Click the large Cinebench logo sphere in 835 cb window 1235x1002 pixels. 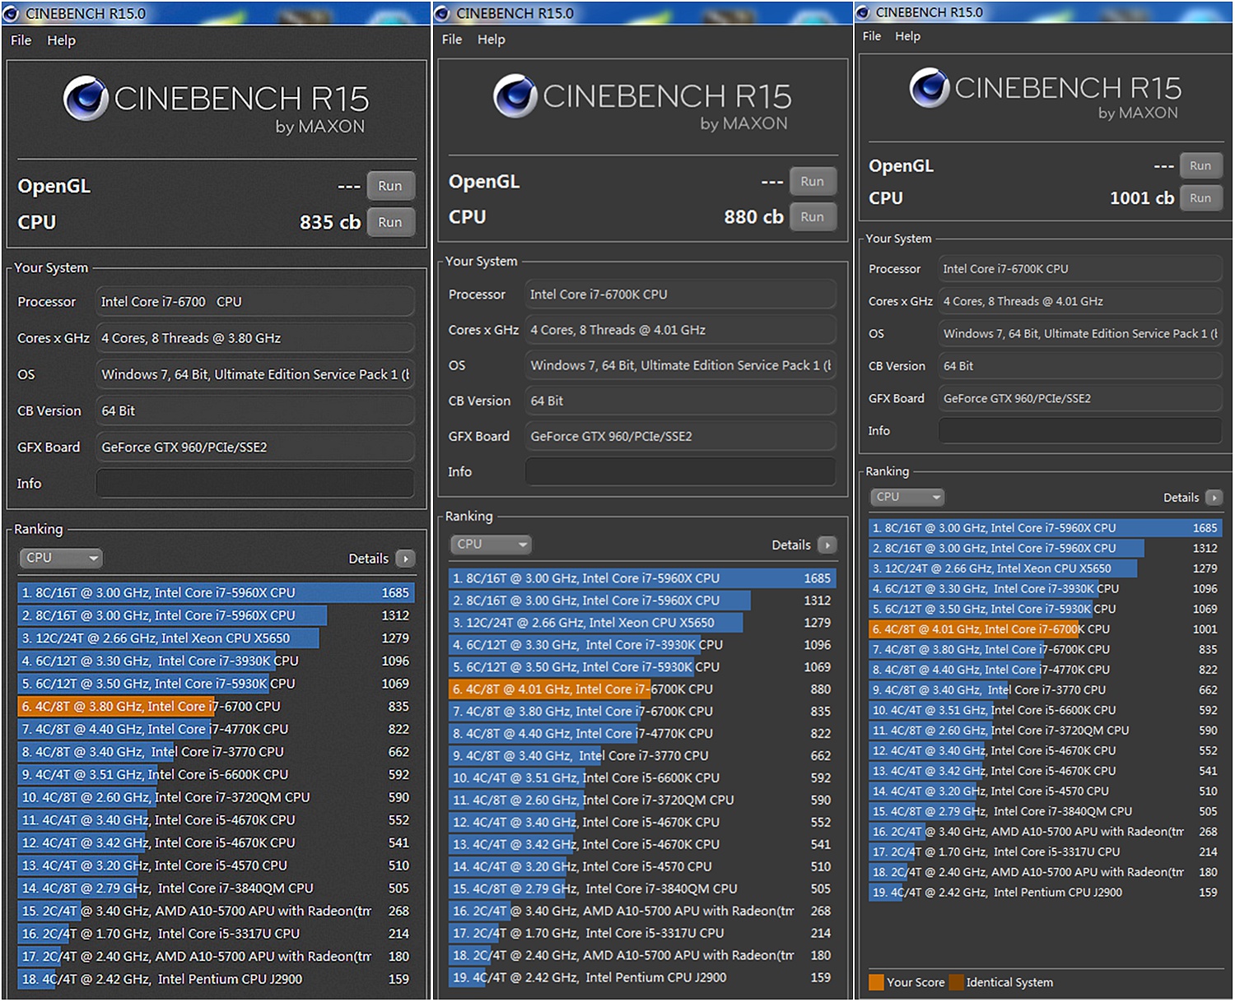point(86,99)
